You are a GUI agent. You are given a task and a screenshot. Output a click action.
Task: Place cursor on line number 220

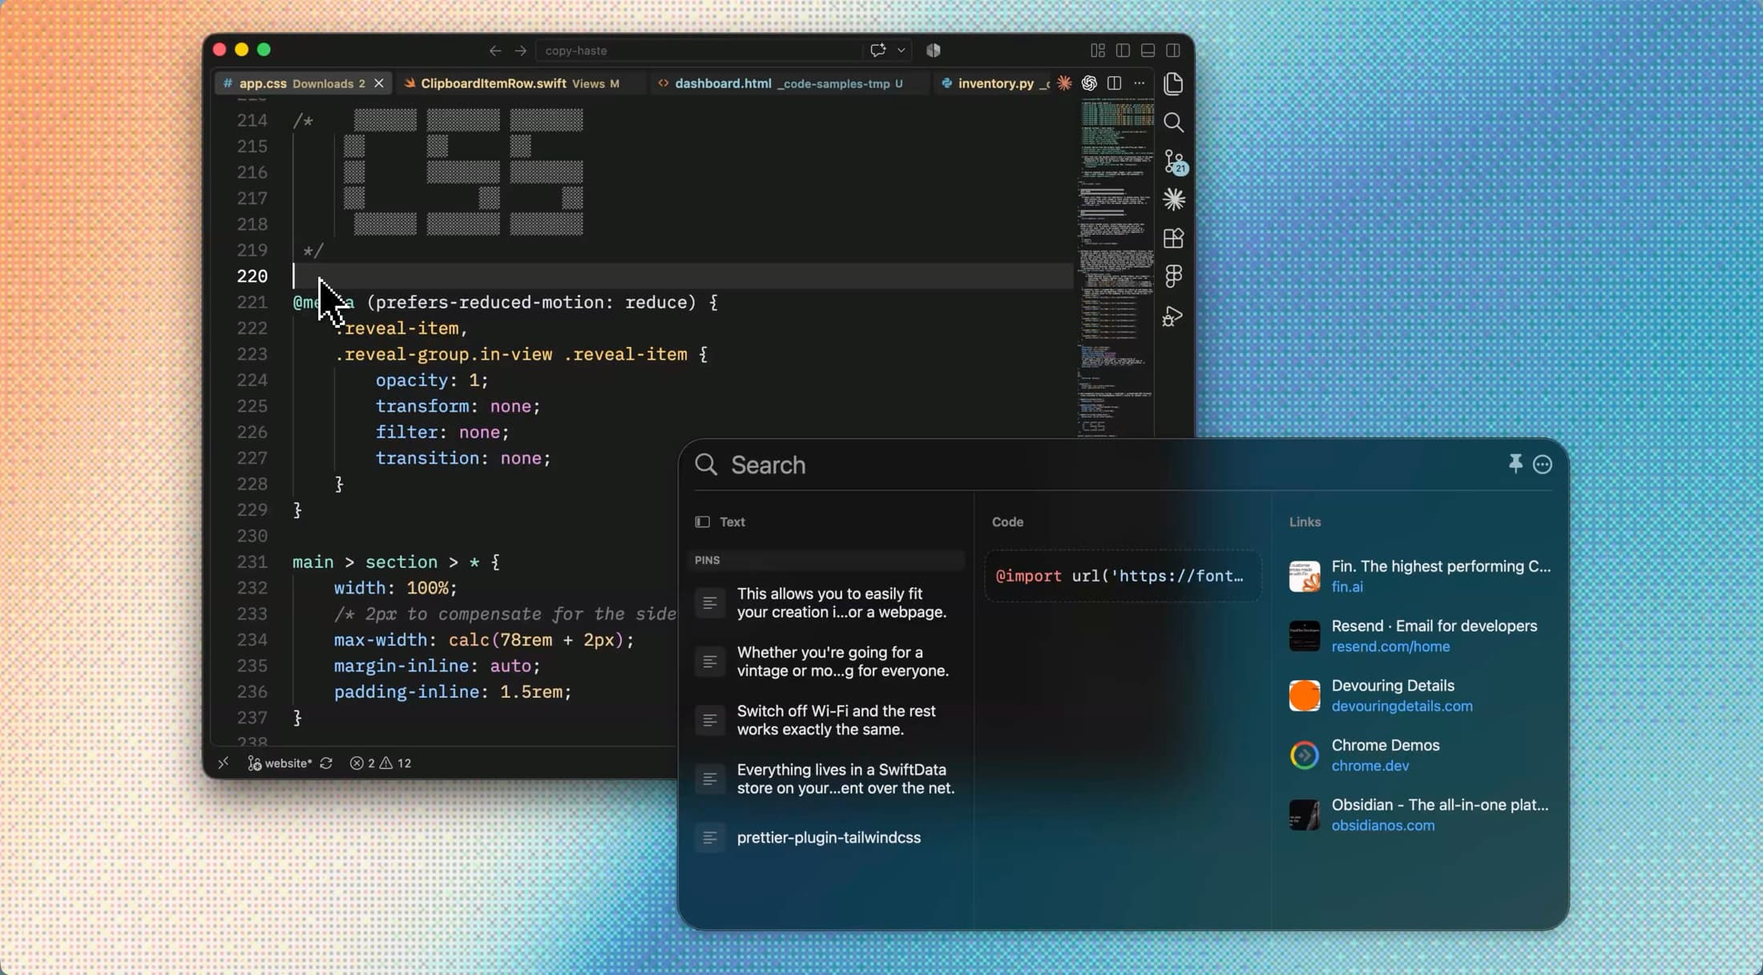click(252, 276)
